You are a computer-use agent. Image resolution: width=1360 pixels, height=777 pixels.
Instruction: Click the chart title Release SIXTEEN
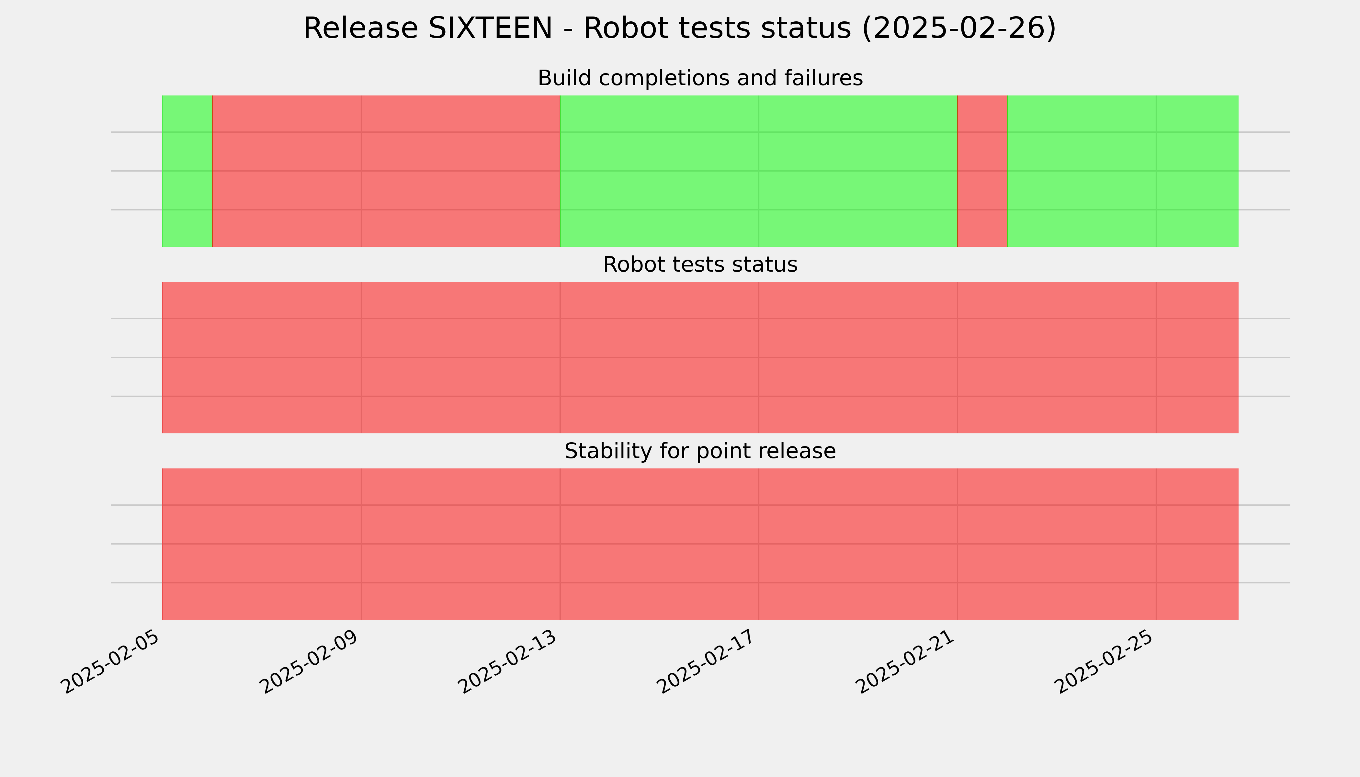coord(679,28)
